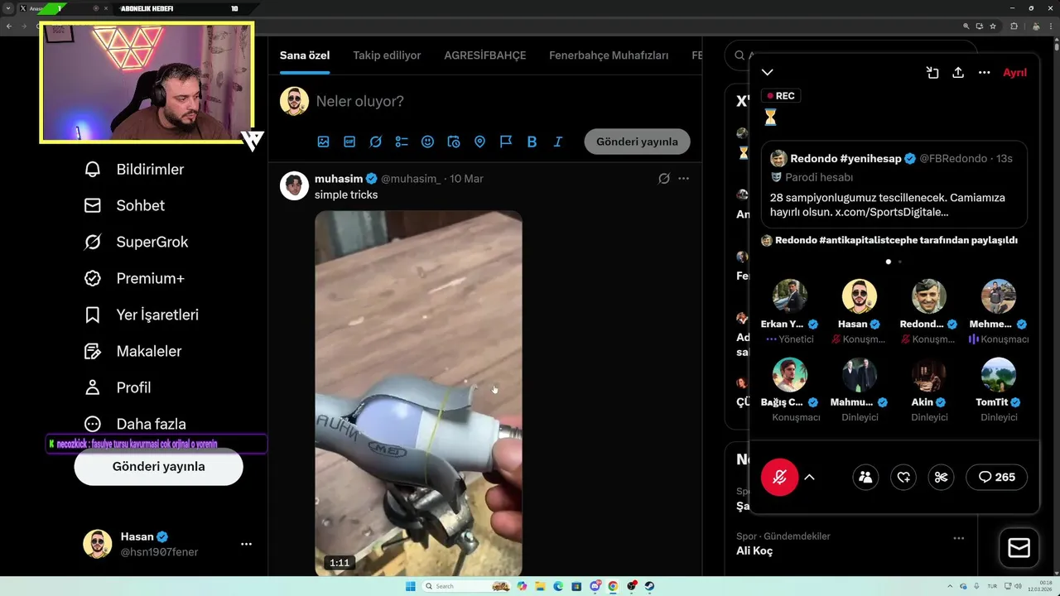Image resolution: width=1060 pixels, height=596 pixels.
Task: Open Space comments showing 265
Action: (996, 477)
